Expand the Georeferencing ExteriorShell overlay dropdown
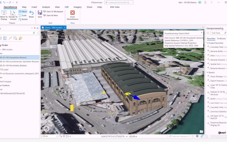227x142 pixels. [x=201, y=33]
